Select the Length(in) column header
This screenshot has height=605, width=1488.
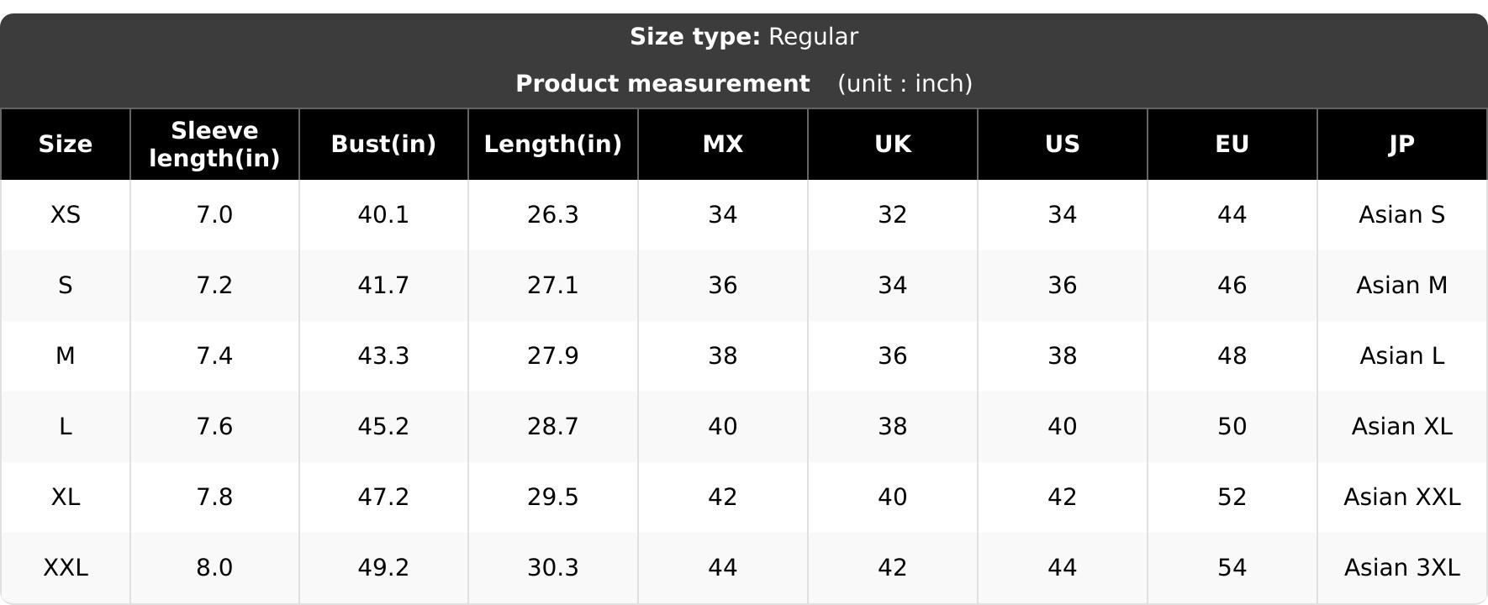(553, 145)
